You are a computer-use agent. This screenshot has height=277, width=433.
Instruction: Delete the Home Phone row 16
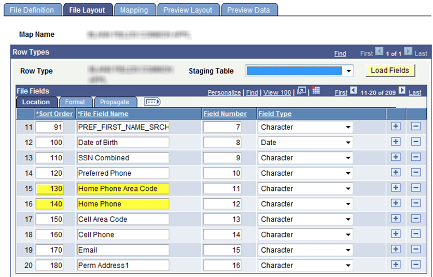tap(415, 203)
